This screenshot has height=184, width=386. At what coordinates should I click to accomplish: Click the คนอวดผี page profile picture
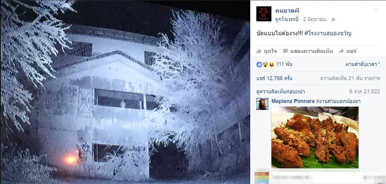point(264,14)
